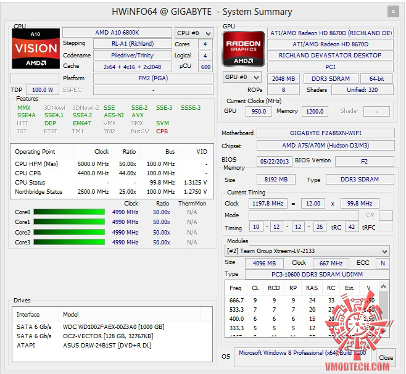Select the ASUS DRW-24B1ST drive row

pyautogui.click(x=112, y=346)
